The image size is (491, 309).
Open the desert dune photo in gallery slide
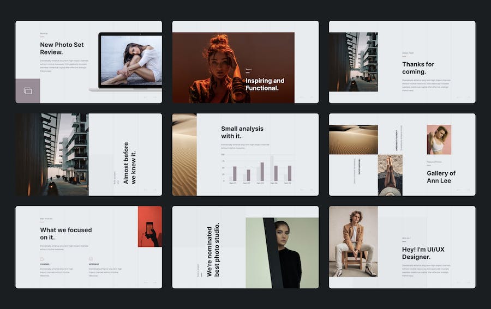pos(353,140)
